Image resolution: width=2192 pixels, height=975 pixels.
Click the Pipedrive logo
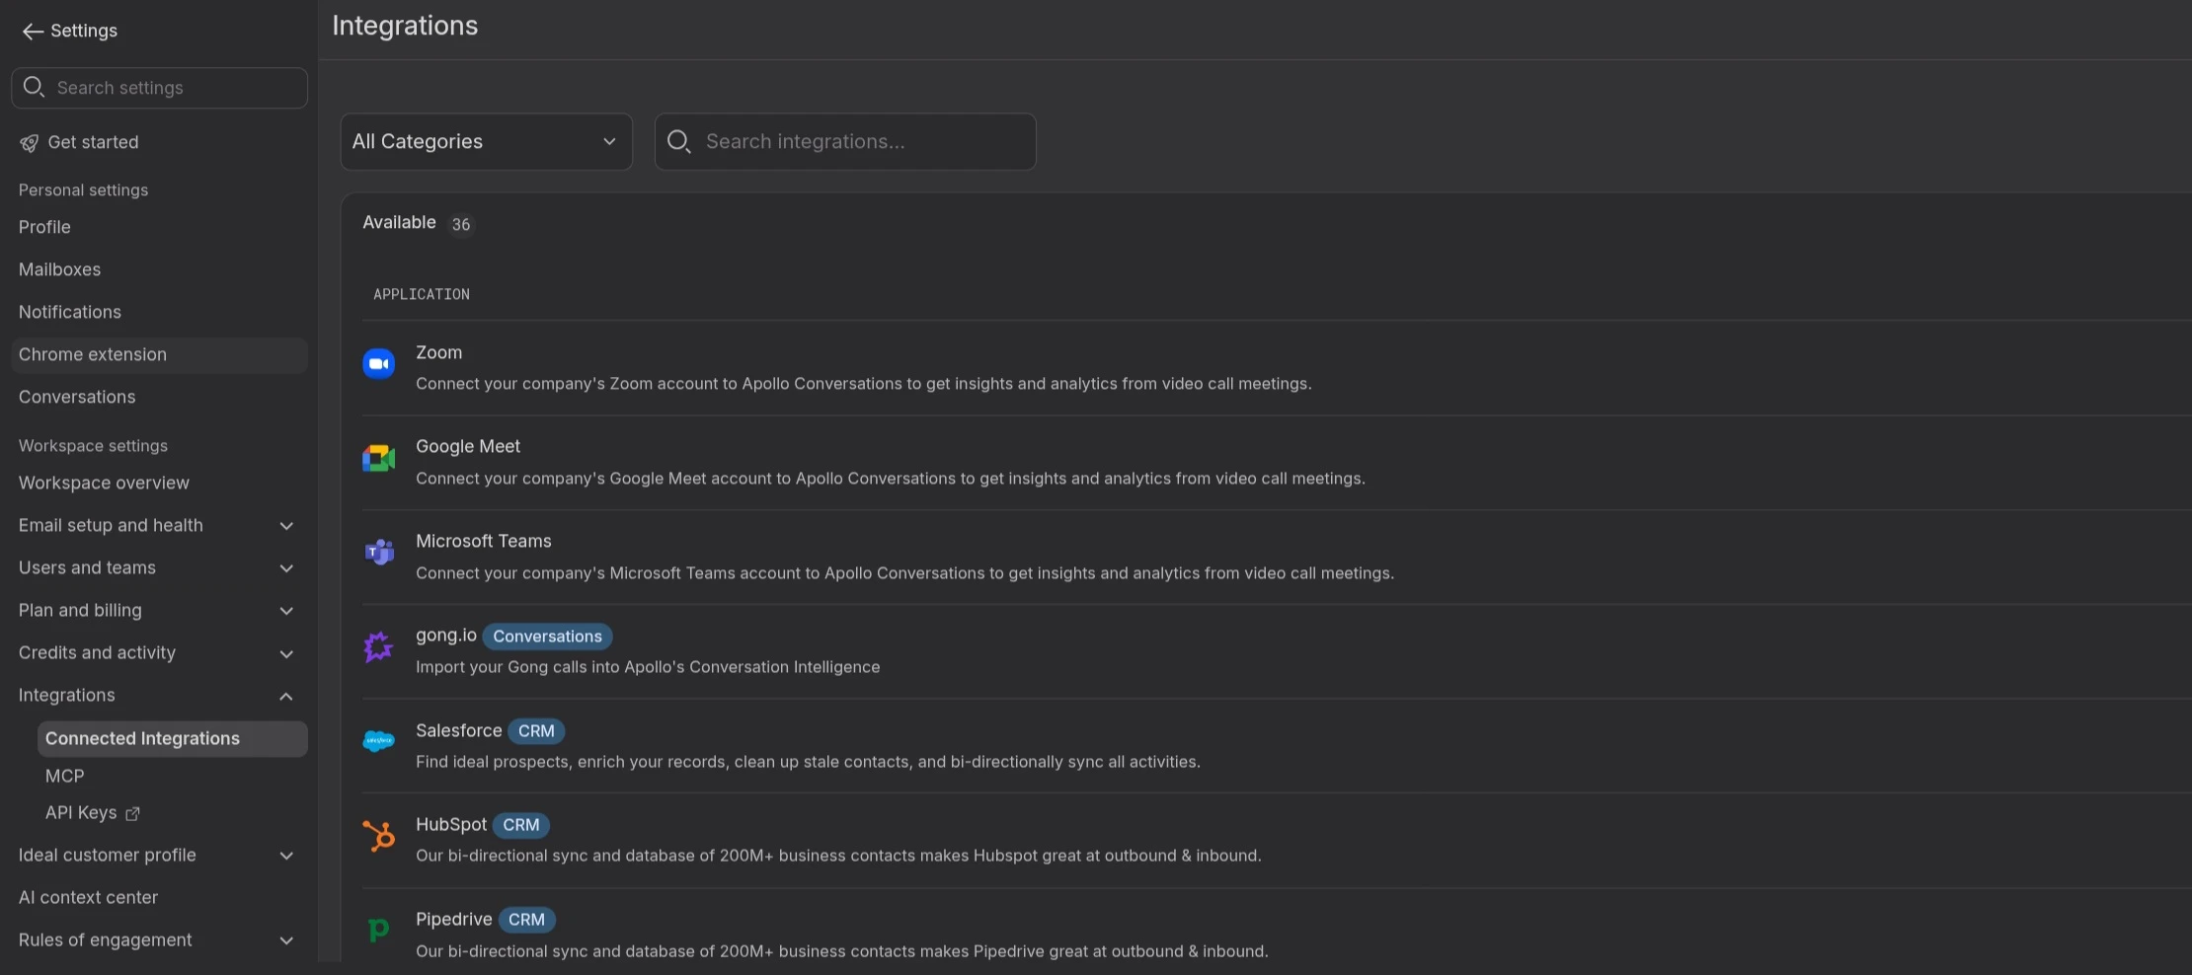coord(378,930)
